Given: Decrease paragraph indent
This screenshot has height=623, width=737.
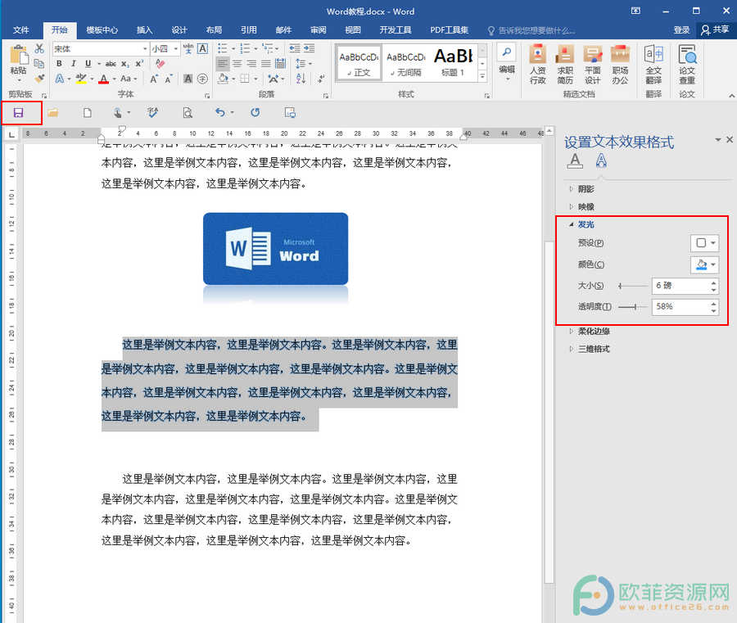Looking at the screenshot, I should [295, 48].
